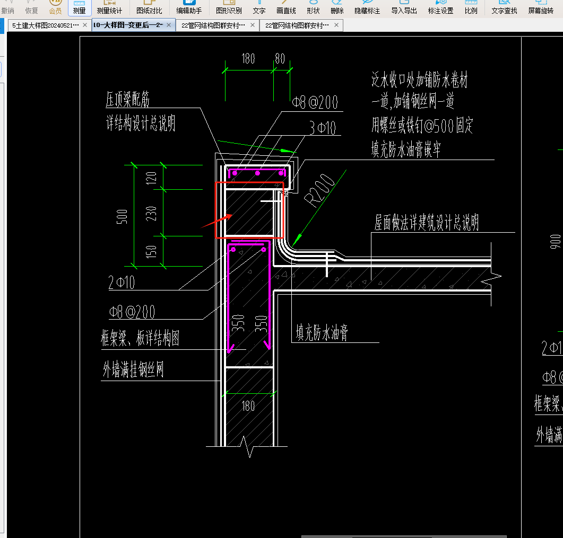Close the 5土建大样图20240521 tab

(85, 25)
